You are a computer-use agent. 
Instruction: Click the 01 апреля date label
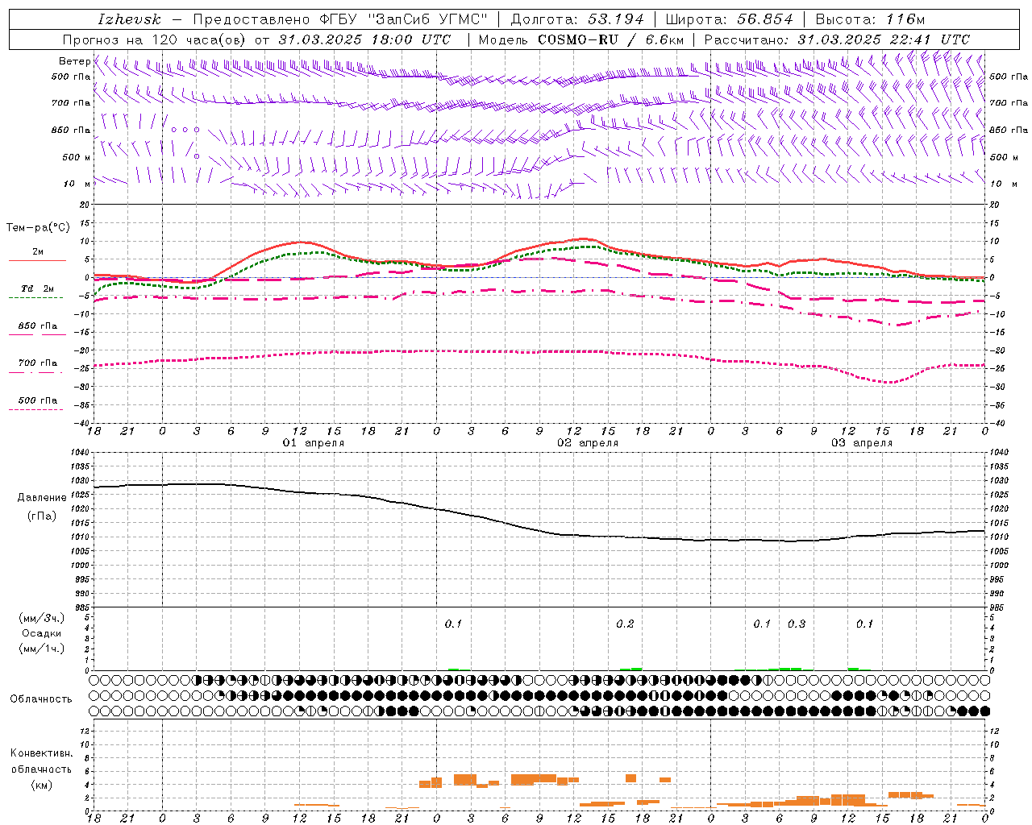point(313,443)
